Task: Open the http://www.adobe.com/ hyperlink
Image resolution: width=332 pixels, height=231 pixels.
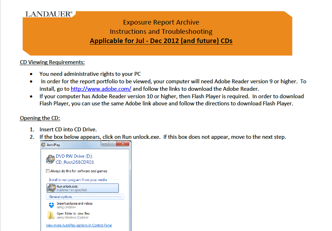Action: click(101, 89)
